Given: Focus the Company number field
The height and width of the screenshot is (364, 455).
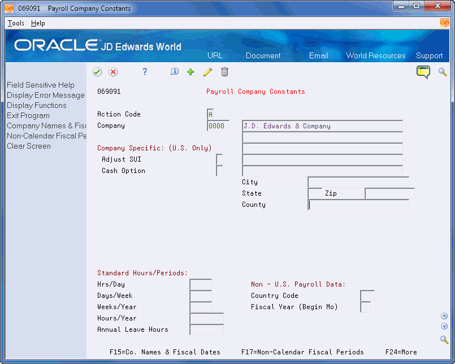Looking at the screenshot, I should coord(218,125).
